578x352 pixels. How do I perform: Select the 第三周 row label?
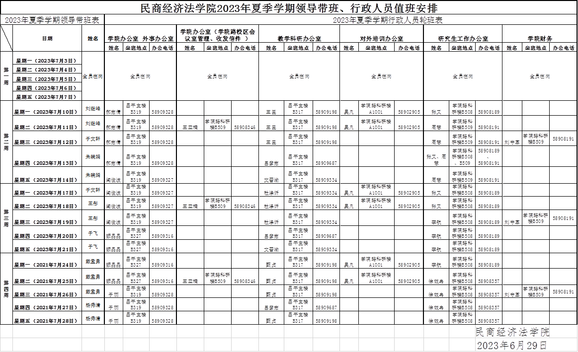tap(6, 218)
